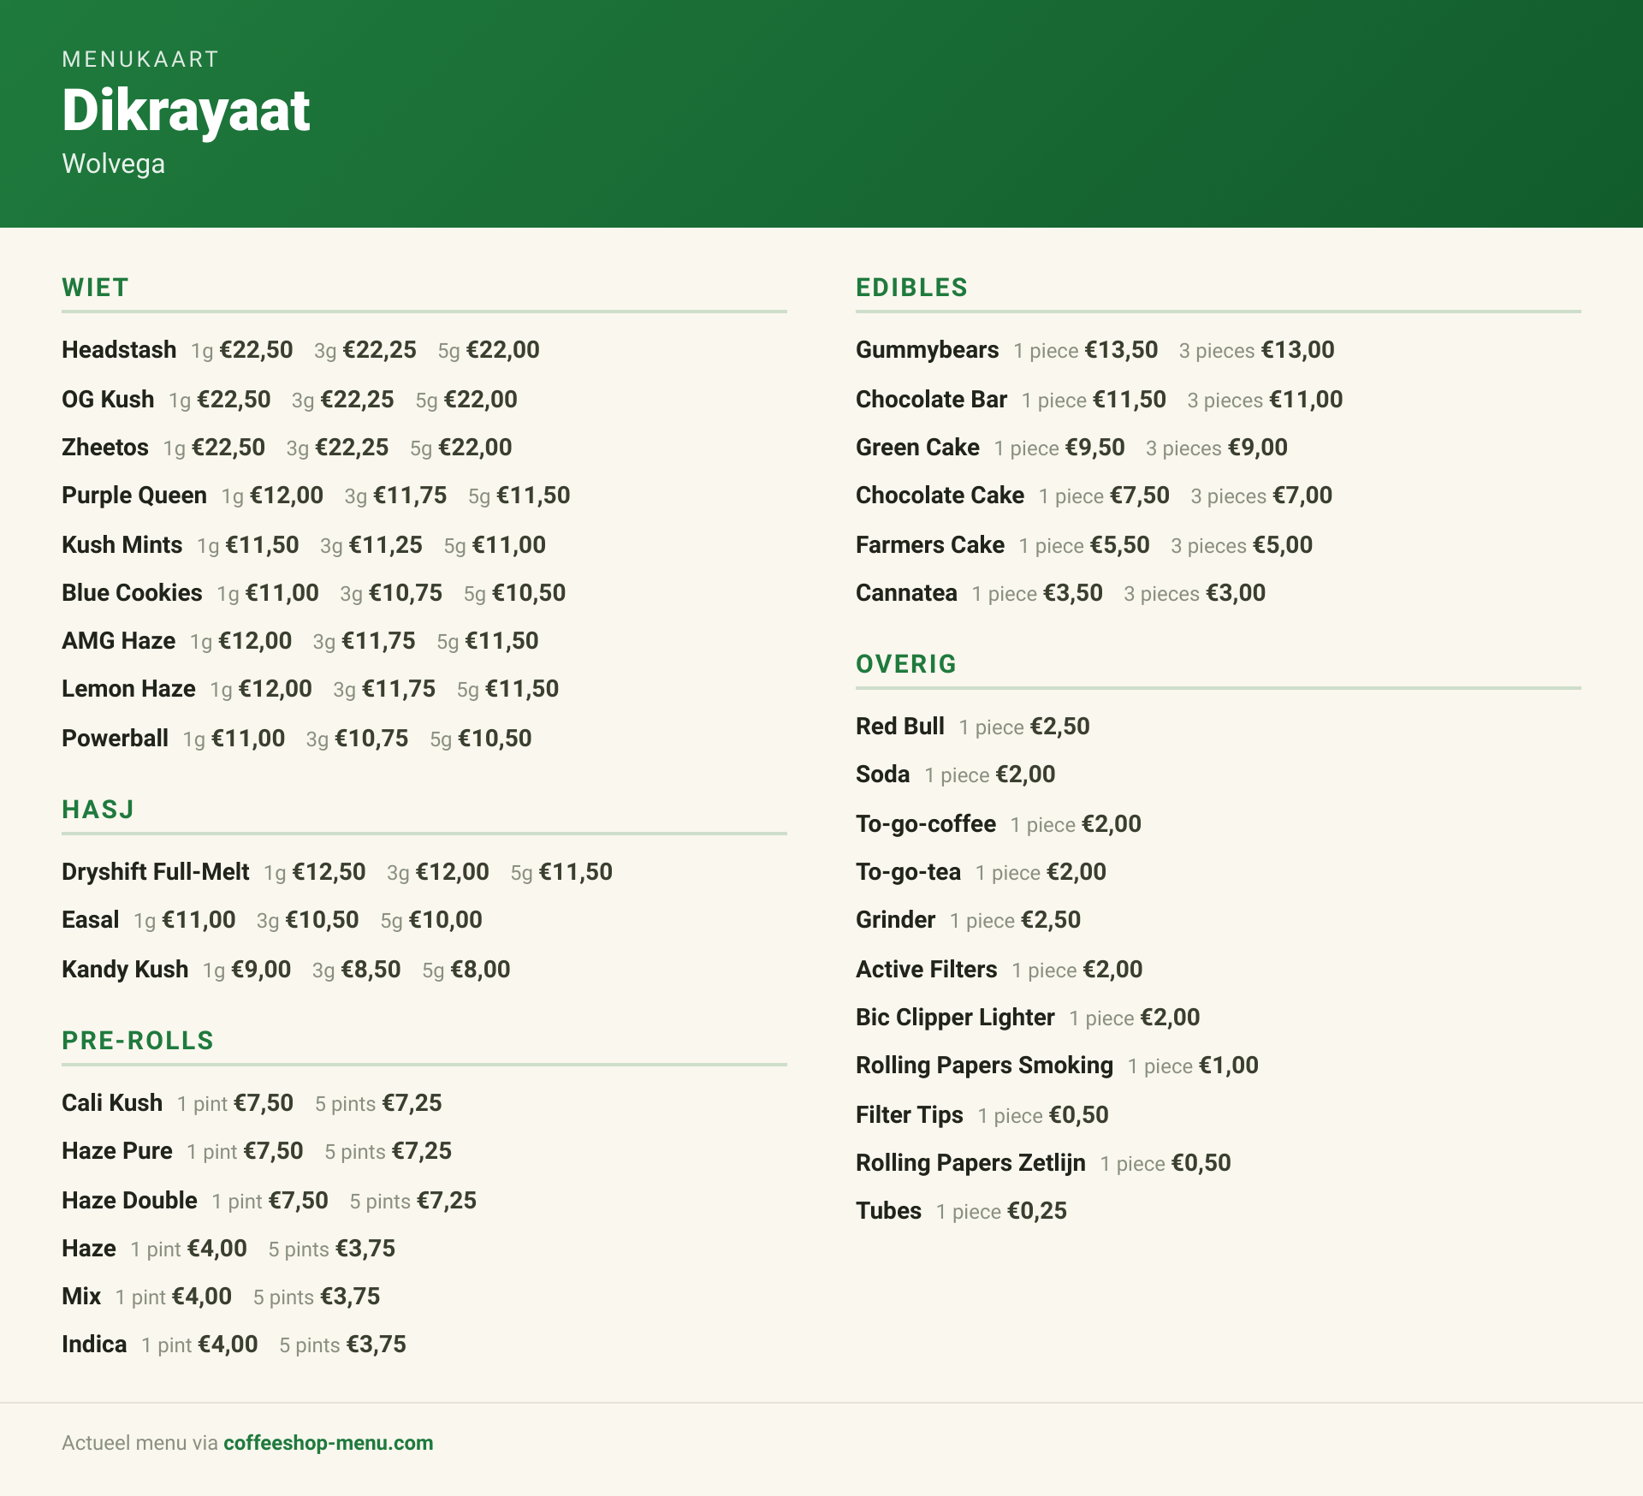Click the Filter Tips item name
The height and width of the screenshot is (1496, 1643).
coord(910,1115)
